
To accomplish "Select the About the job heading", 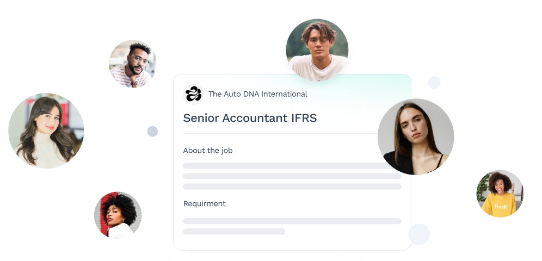I will click(208, 151).
